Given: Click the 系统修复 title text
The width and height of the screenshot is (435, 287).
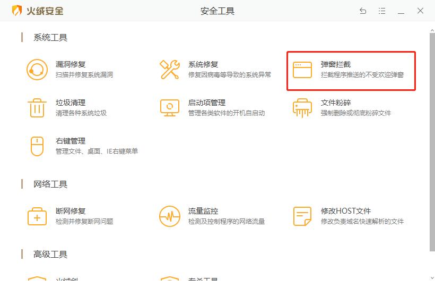Looking at the screenshot, I should [x=203, y=64].
